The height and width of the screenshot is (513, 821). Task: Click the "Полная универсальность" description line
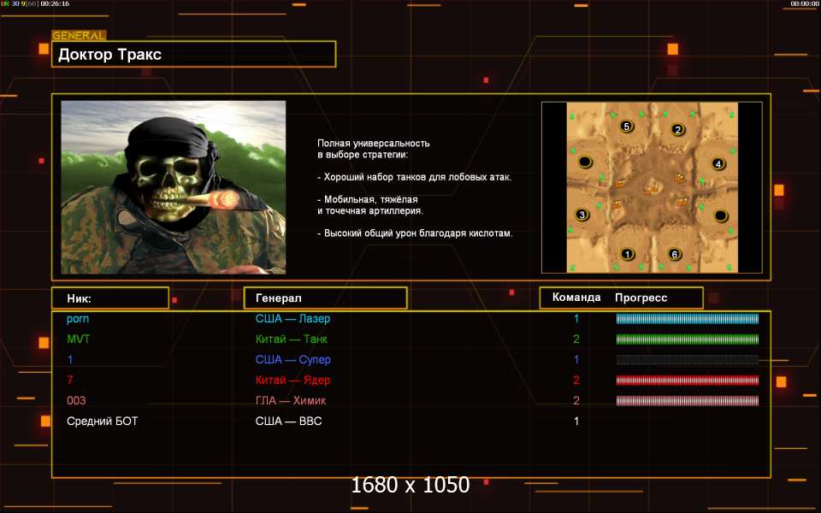[x=374, y=143]
